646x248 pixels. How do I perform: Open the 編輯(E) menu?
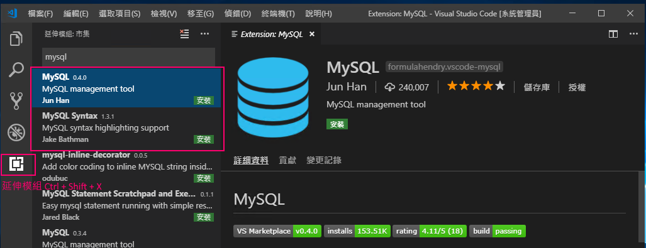click(76, 14)
